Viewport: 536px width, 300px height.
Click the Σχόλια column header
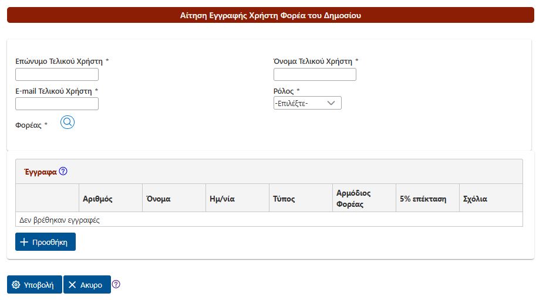point(476,199)
